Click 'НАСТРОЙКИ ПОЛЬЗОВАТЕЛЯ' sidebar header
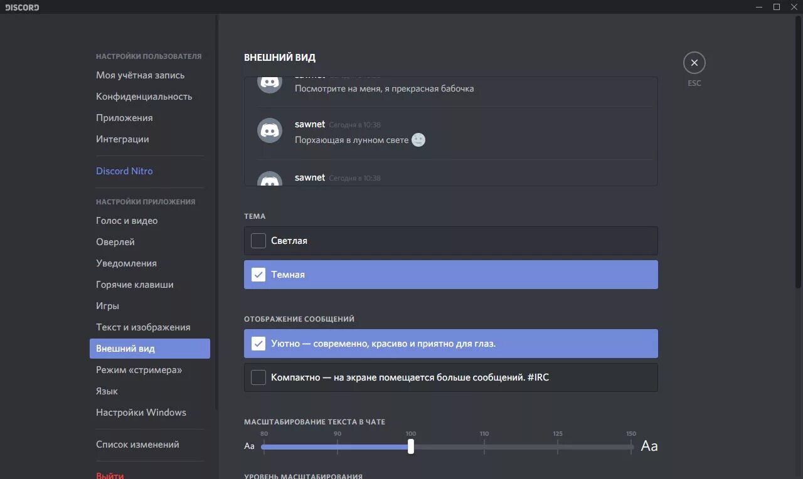This screenshot has height=479, width=803. coord(149,56)
